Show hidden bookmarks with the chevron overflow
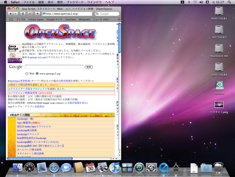Viewport: 235px width, 177px height. (119, 20)
